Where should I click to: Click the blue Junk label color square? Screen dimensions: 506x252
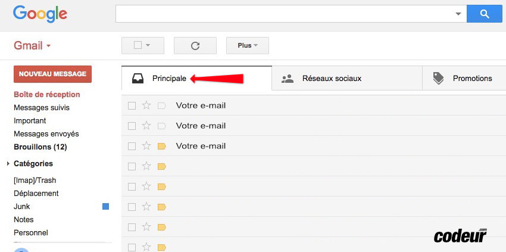point(105,206)
